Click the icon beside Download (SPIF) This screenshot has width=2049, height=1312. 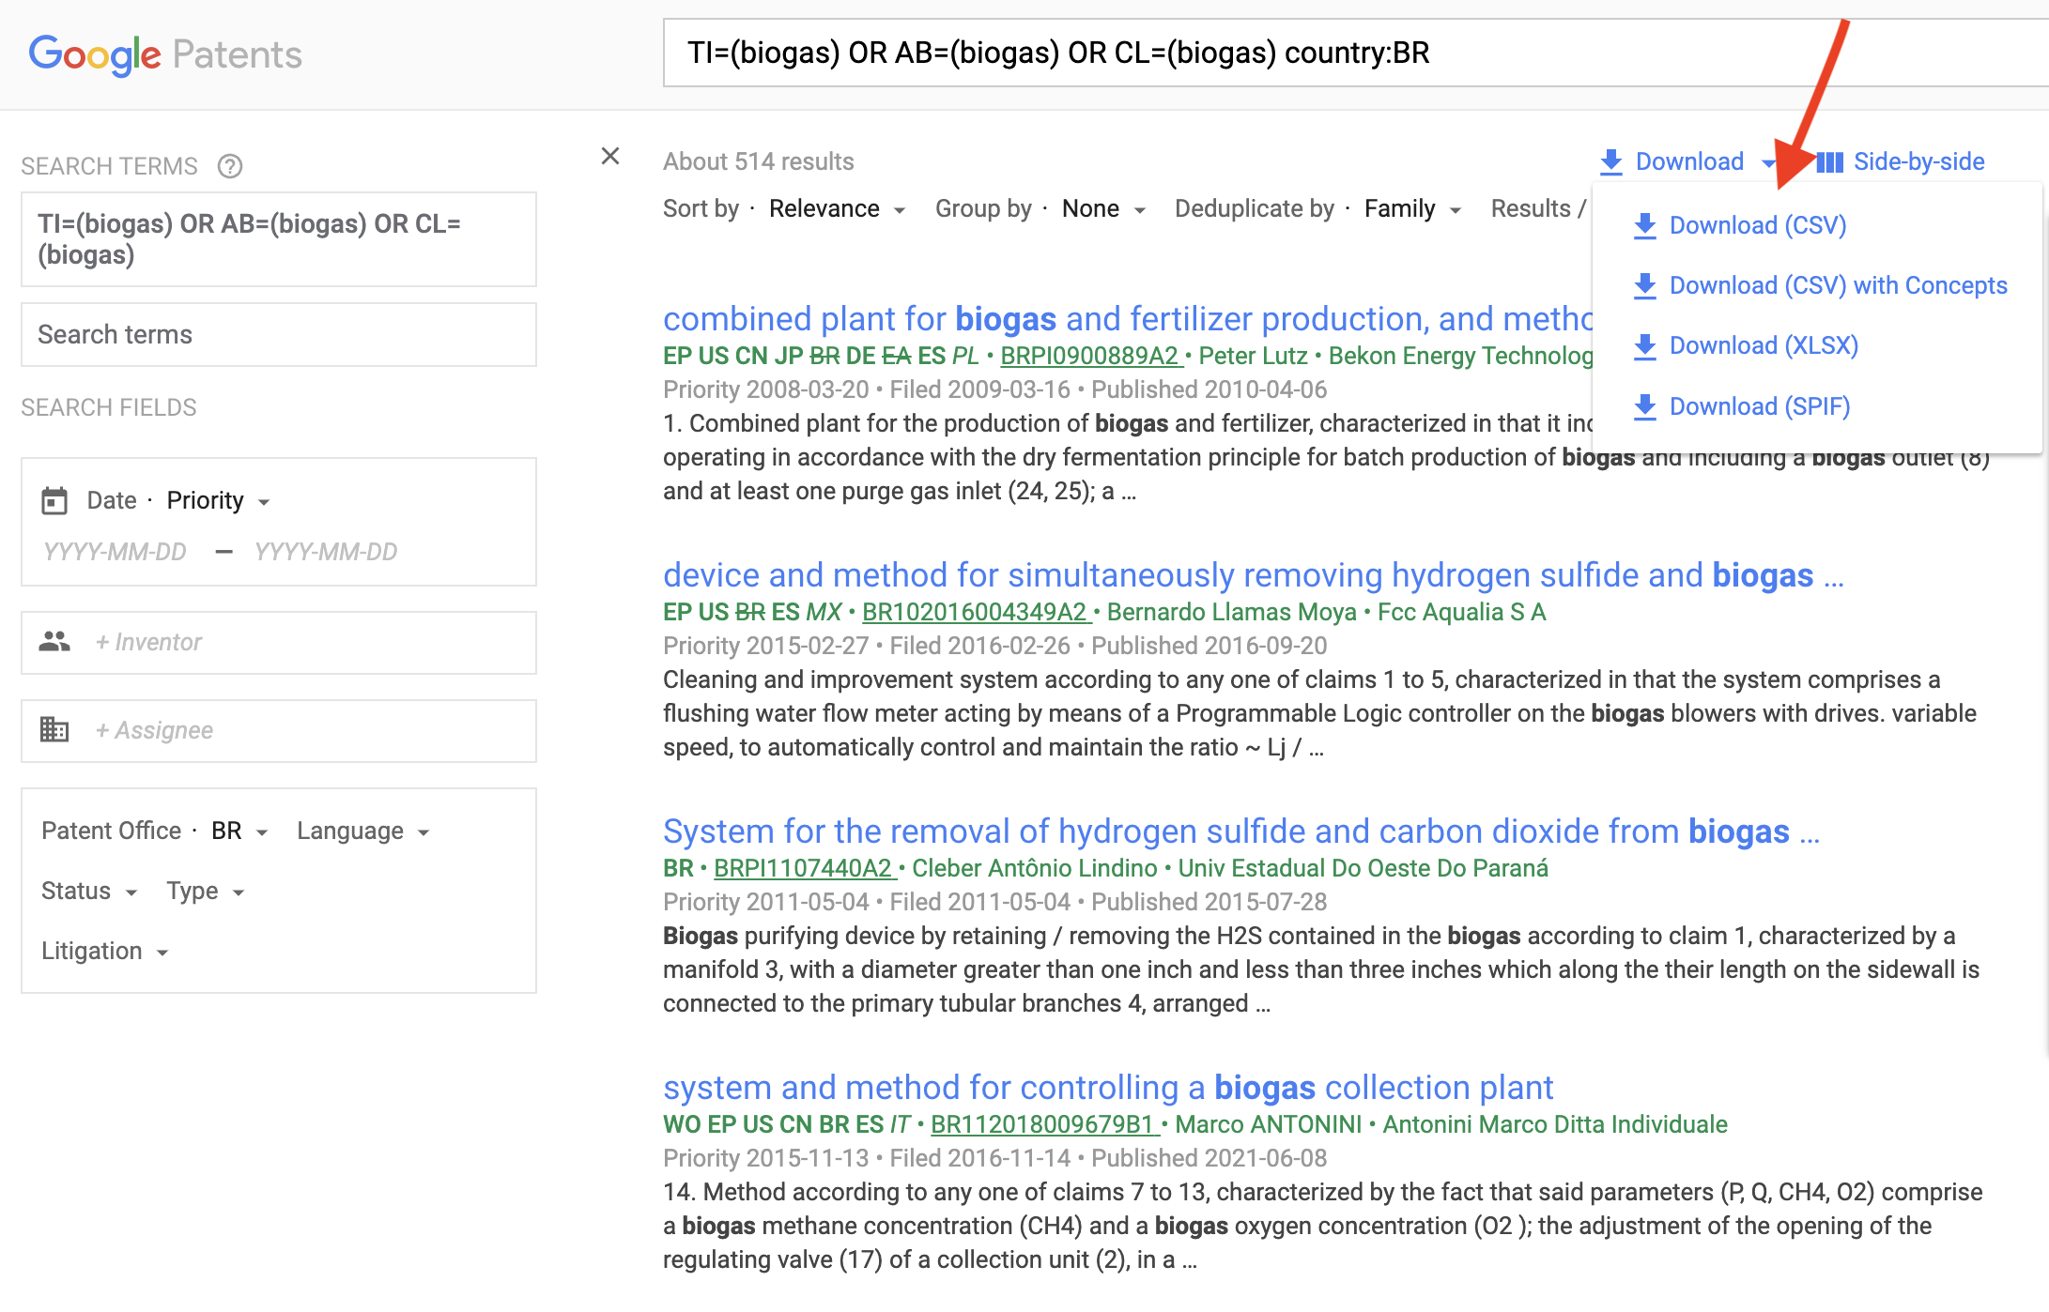click(x=1645, y=407)
